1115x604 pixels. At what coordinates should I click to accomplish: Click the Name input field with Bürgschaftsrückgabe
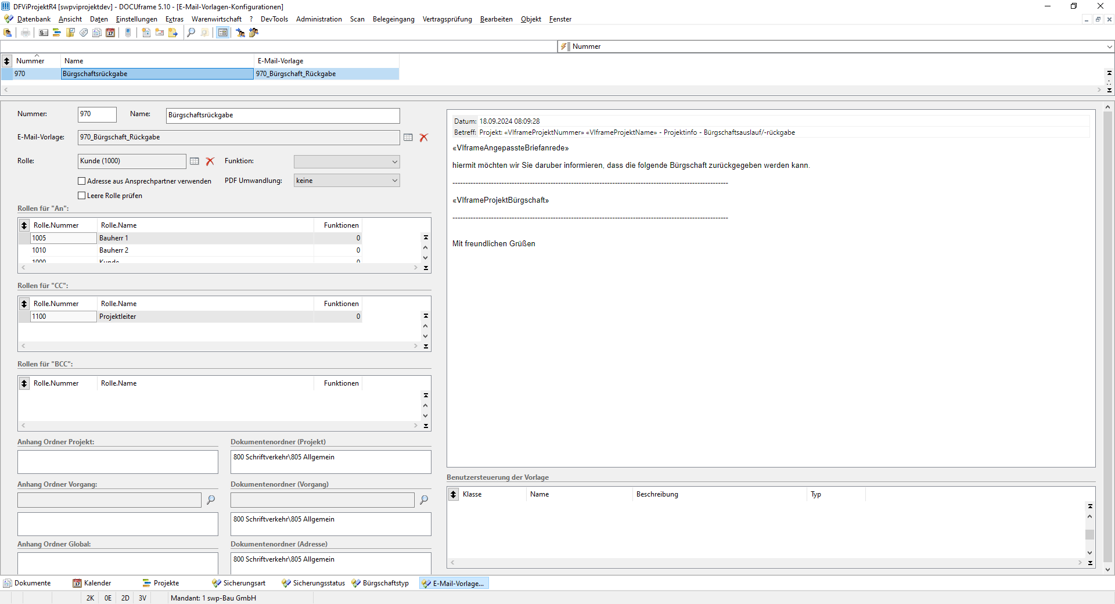tap(283, 116)
